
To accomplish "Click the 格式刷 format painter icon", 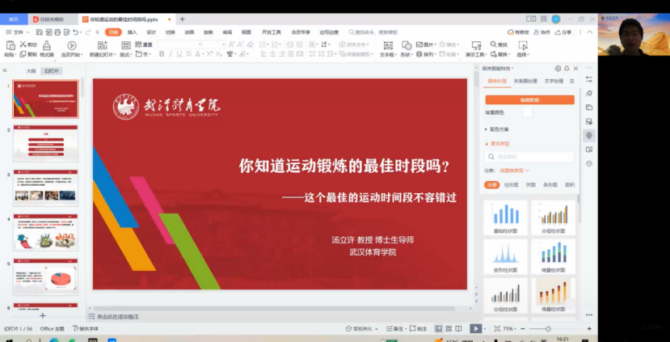I will tap(47, 46).
